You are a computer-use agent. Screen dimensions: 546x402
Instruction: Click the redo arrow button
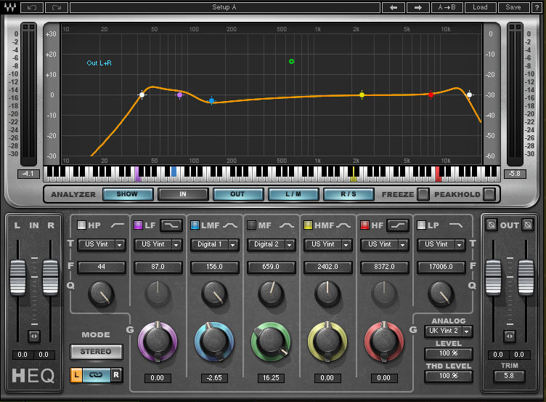click(x=57, y=7)
